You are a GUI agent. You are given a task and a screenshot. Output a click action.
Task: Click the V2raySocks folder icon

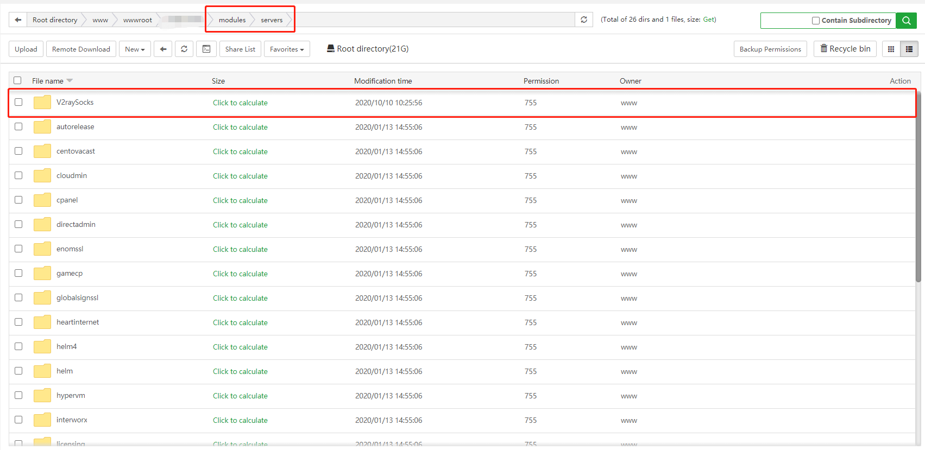42,103
